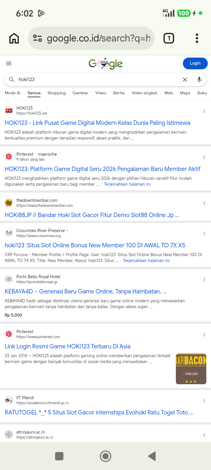Open options for atmiyauni.ac.in result
This screenshot has height=470, width=211.
click(204, 435)
